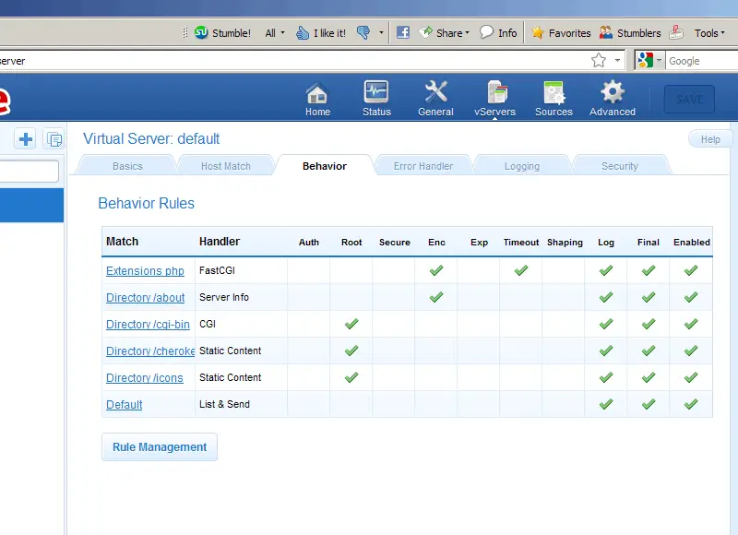
Task: Switch to the Host Match tab
Action: (225, 166)
